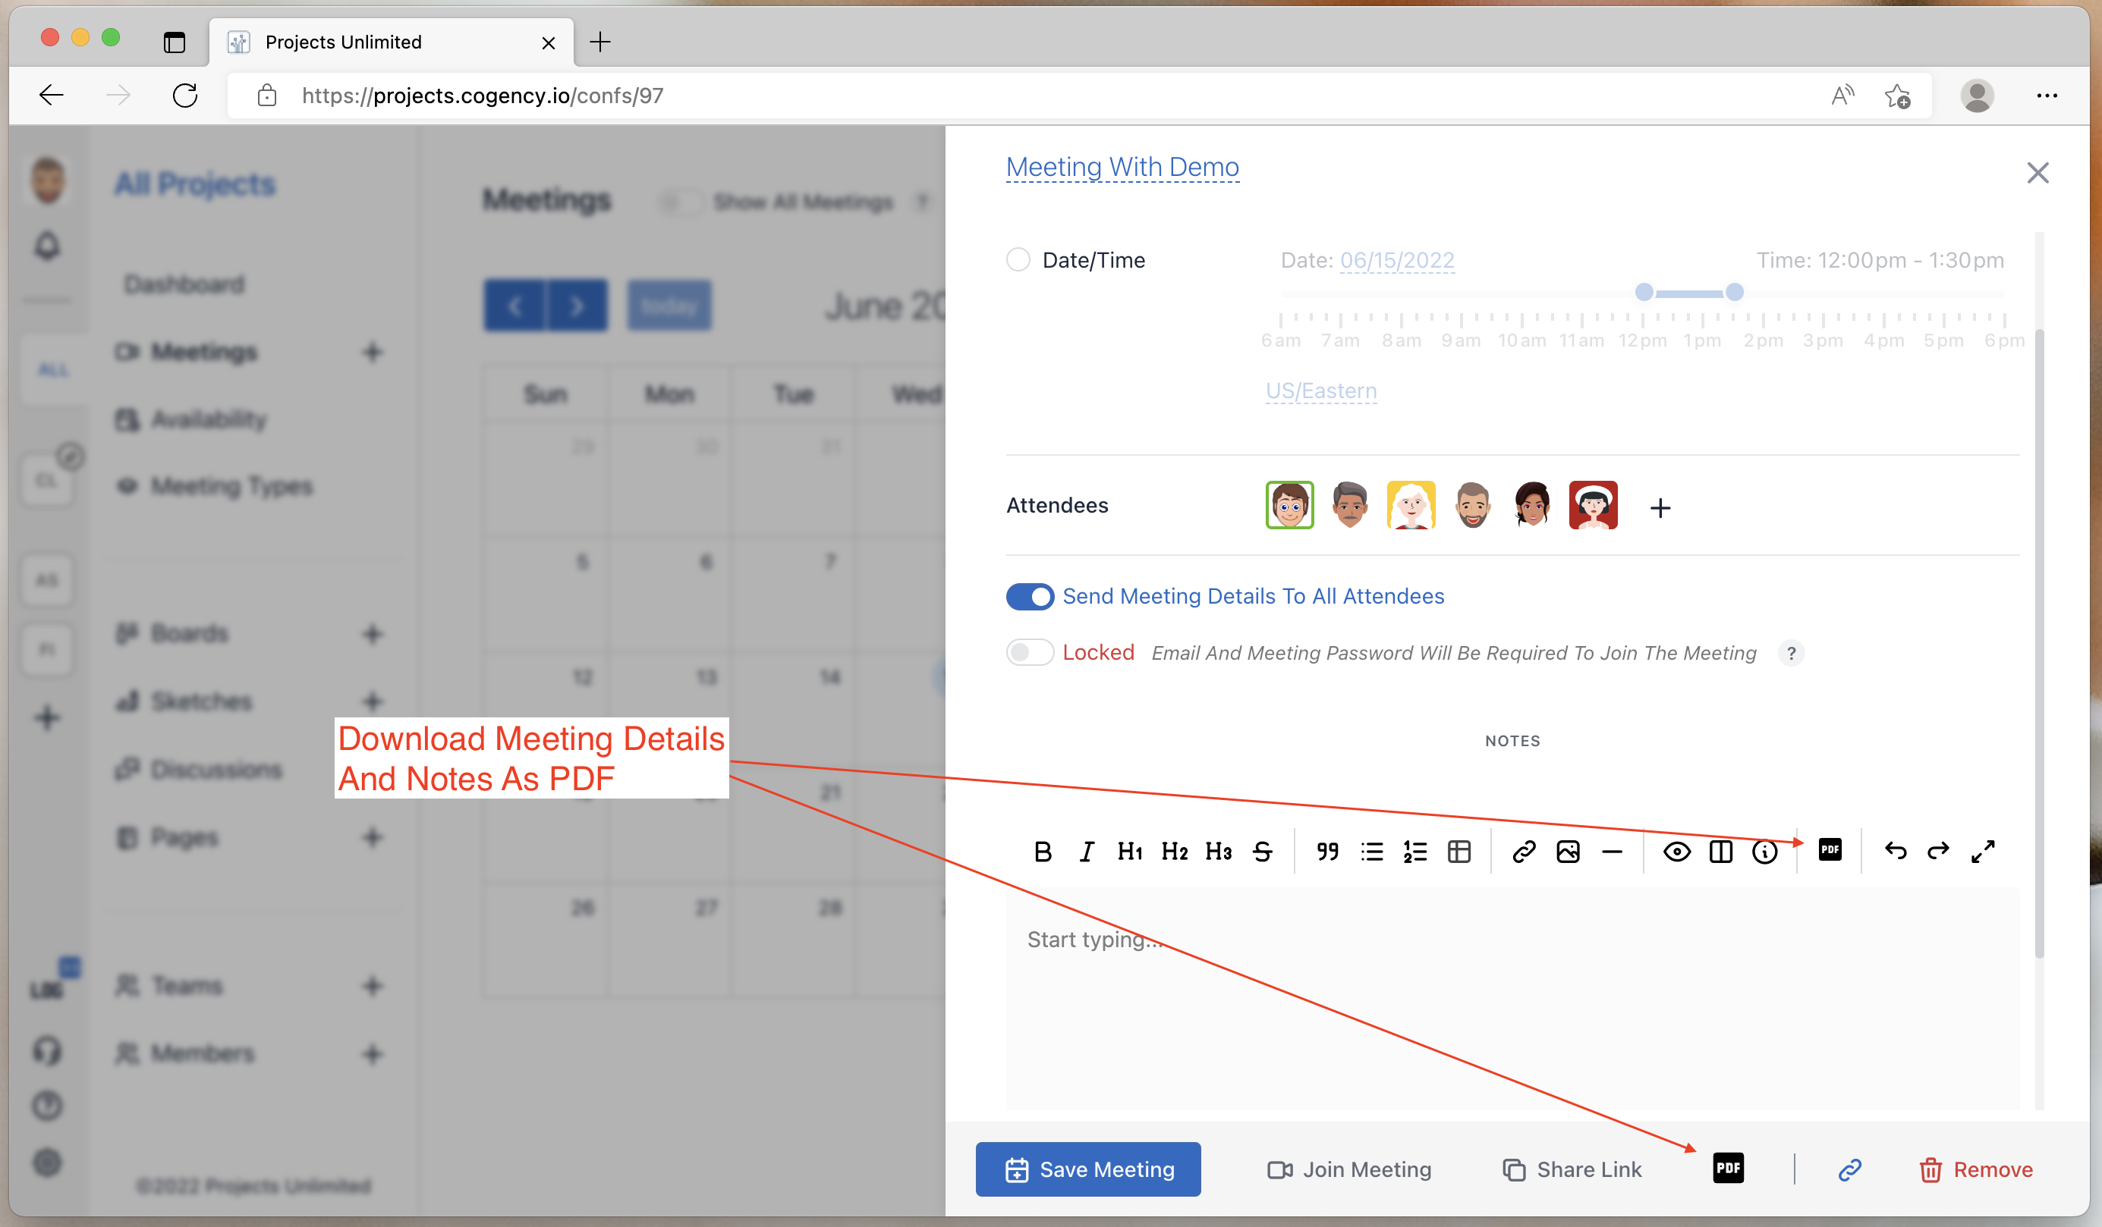
Task: Click Join Meeting button
Action: [1348, 1169]
